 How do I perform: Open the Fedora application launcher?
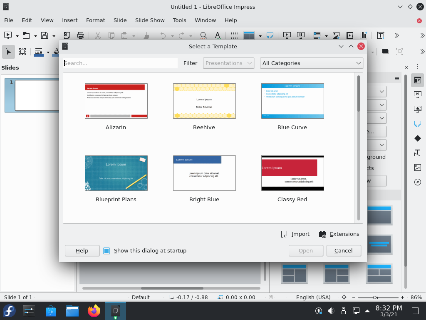click(x=9, y=311)
